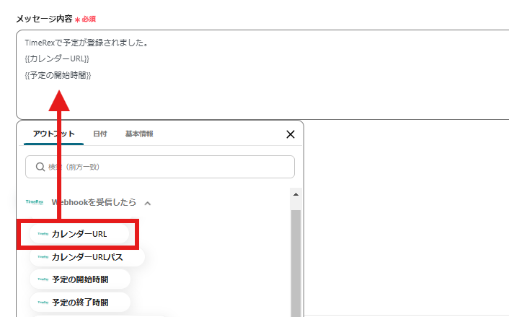Insert the 予定の終了時間 output chip
The width and height of the screenshot is (509, 317).
pyautogui.click(x=80, y=303)
